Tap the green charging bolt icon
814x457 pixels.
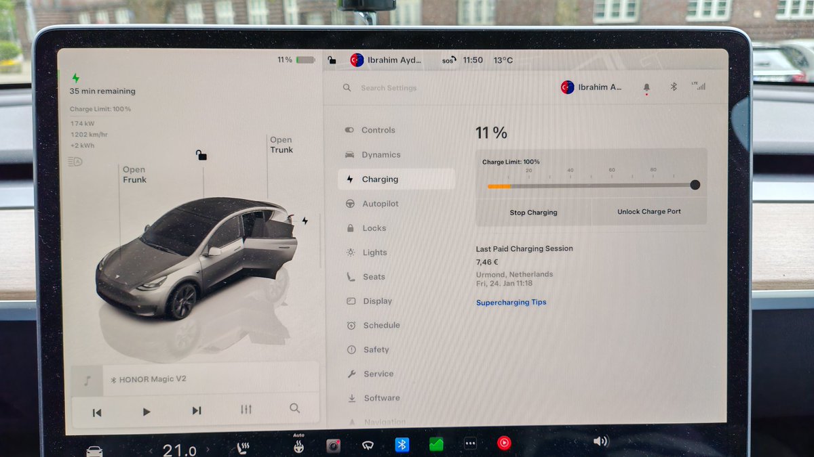tap(75, 78)
